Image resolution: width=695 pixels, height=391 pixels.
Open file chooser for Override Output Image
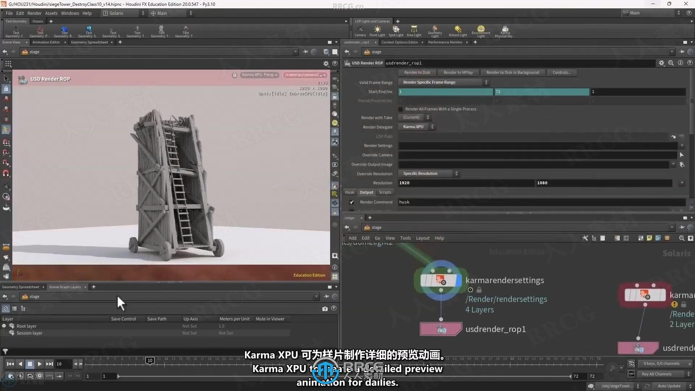point(682,164)
